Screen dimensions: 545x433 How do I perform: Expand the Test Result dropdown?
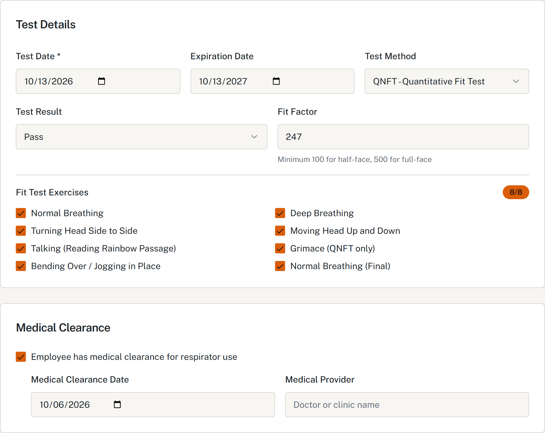142,137
